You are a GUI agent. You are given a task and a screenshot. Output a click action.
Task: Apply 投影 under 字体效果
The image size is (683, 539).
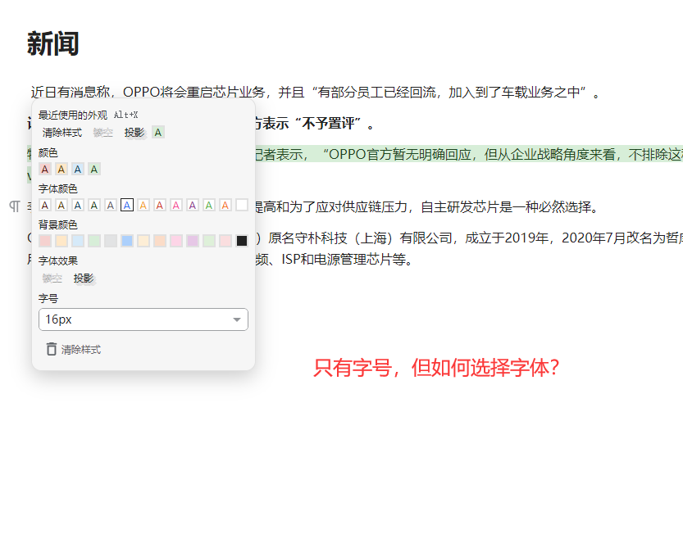[x=84, y=278]
